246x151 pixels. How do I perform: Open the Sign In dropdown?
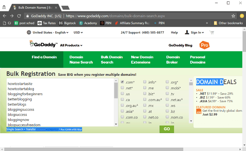coord(194,33)
